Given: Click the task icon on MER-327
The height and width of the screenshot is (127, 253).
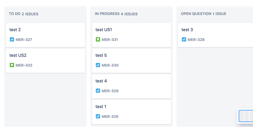Looking at the screenshot, I should tap(12, 40).
